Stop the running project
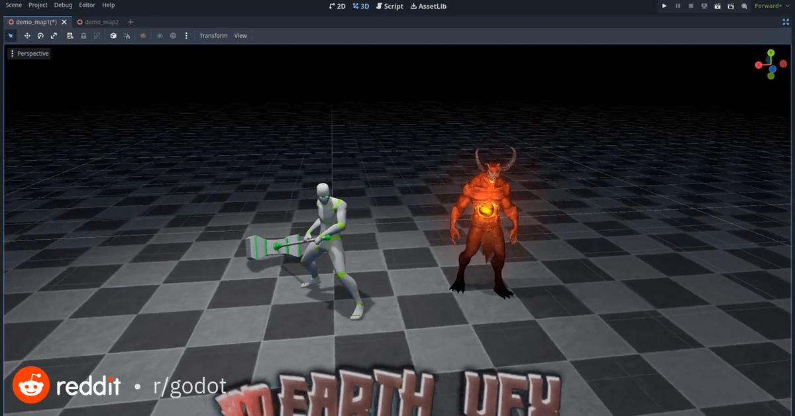This screenshot has width=795, height=416. click(691, 6)
